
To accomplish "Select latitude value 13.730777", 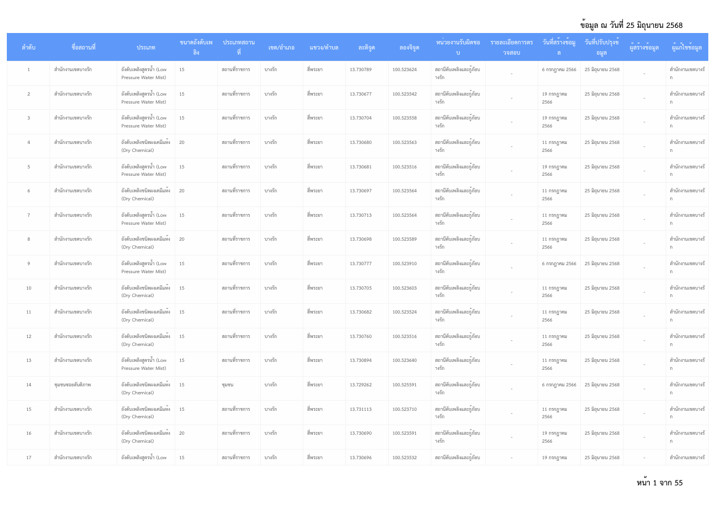I will pos(361,263).
